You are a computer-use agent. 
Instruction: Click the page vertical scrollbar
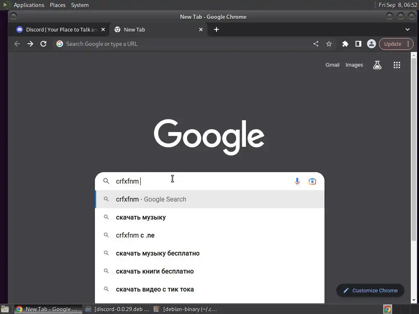414,150
